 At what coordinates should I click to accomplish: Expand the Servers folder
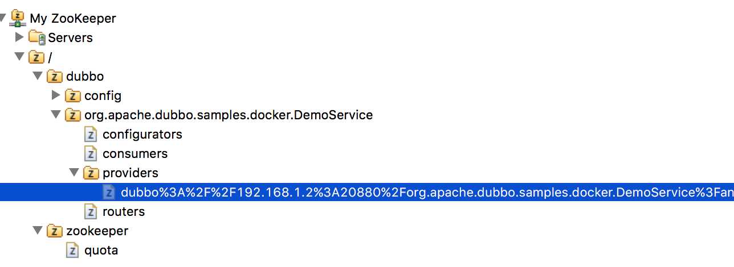[x=19, y=37]
